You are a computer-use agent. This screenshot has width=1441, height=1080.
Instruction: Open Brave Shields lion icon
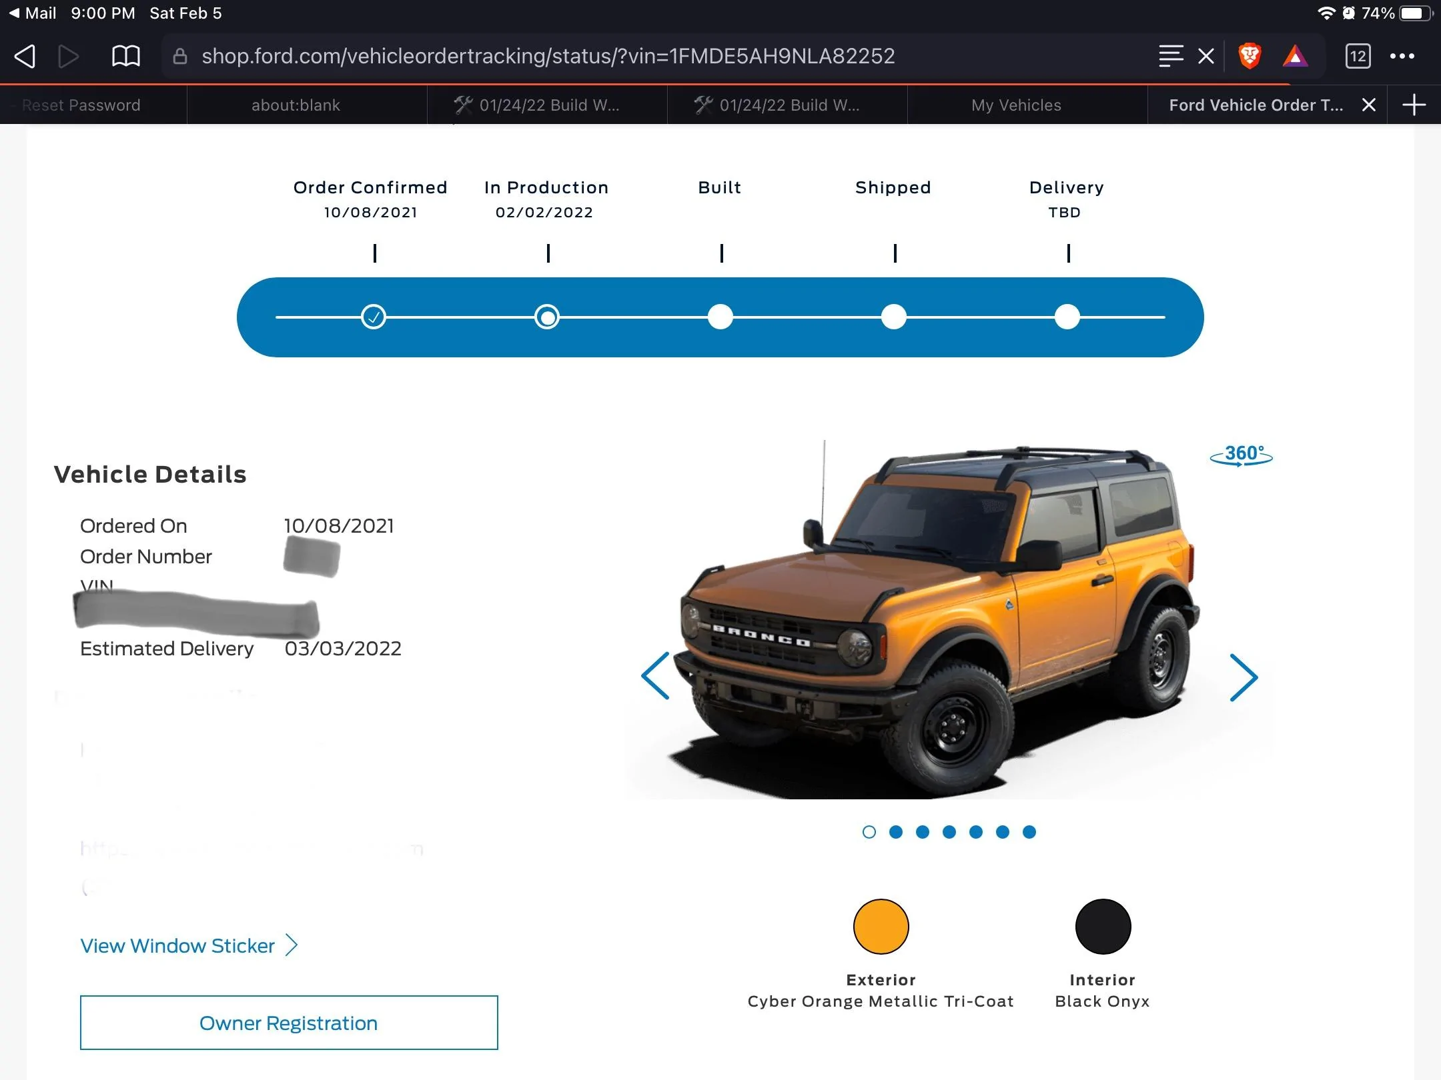pos(1250,56)
